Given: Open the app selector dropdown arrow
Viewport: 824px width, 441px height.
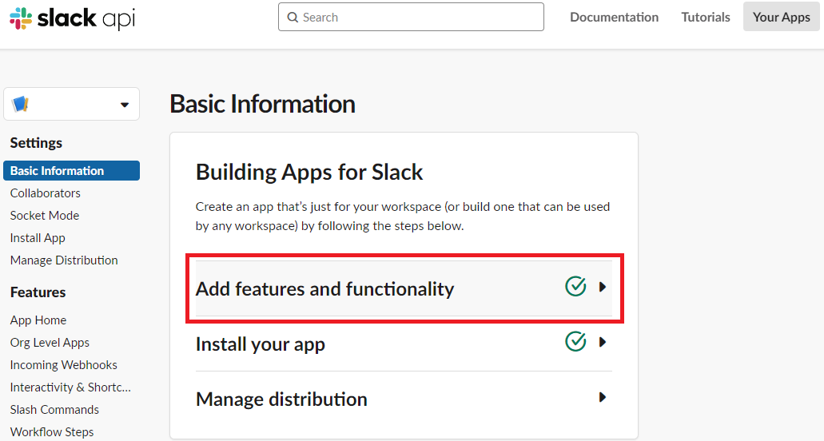Looking at the screenshot, I should click(x=124, y=105).
